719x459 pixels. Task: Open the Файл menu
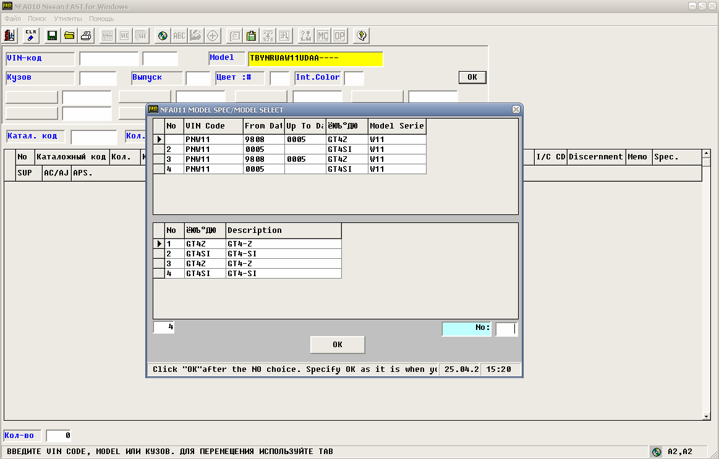click(x=12, y=19)
